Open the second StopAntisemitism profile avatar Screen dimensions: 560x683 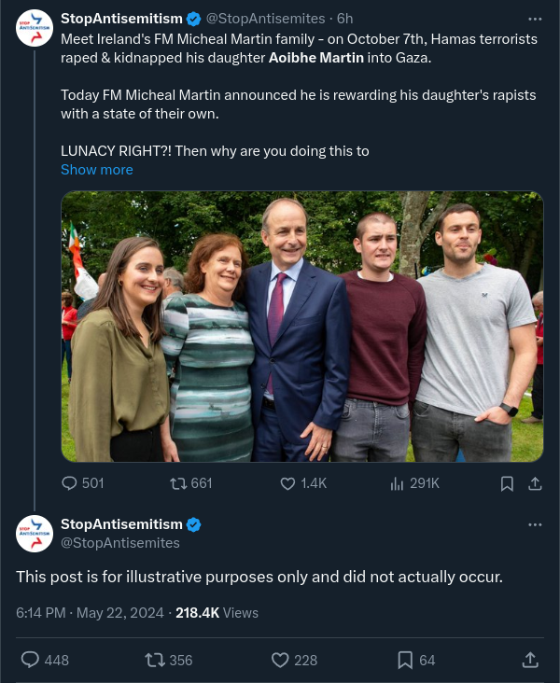(x=35, y=533)
